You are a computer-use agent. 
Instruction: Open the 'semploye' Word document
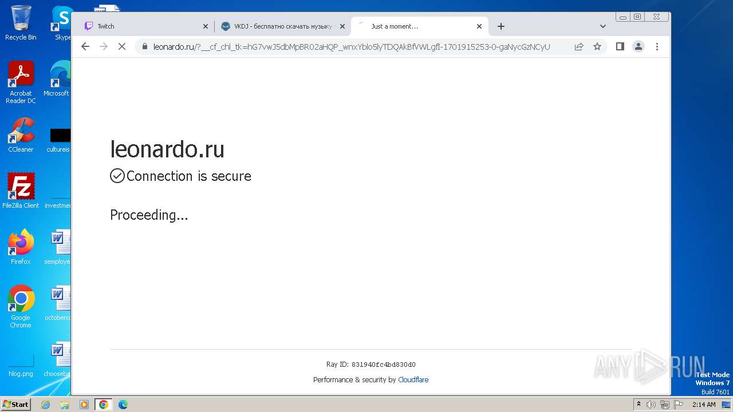pos(58,248)
